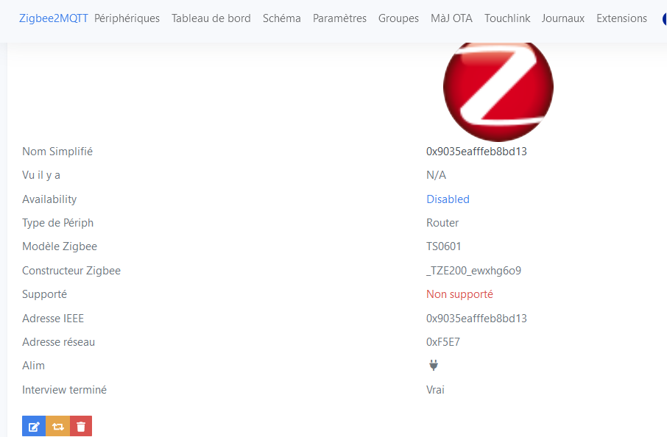
Task: Go to the Périphériques page
Action: click(x=127, y=18)
